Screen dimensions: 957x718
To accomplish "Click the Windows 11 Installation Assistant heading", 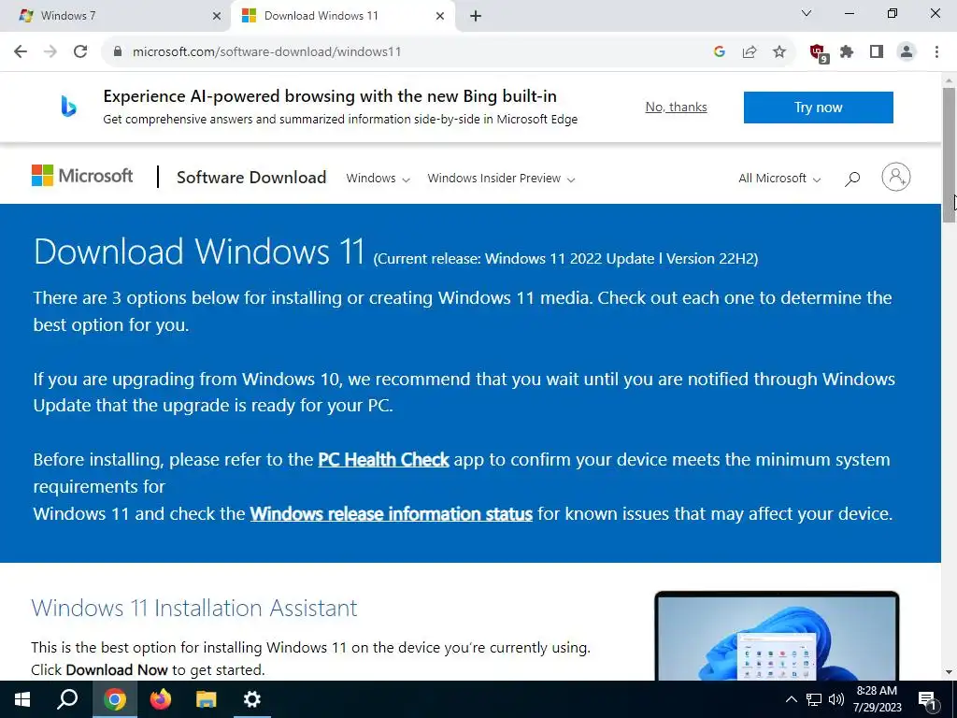I will (194, 608).
